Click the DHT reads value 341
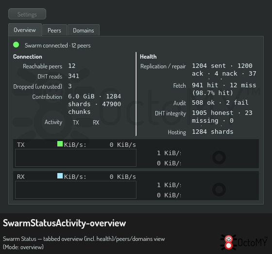This screenshot has width=272, height=254. (x=73, y=76)
